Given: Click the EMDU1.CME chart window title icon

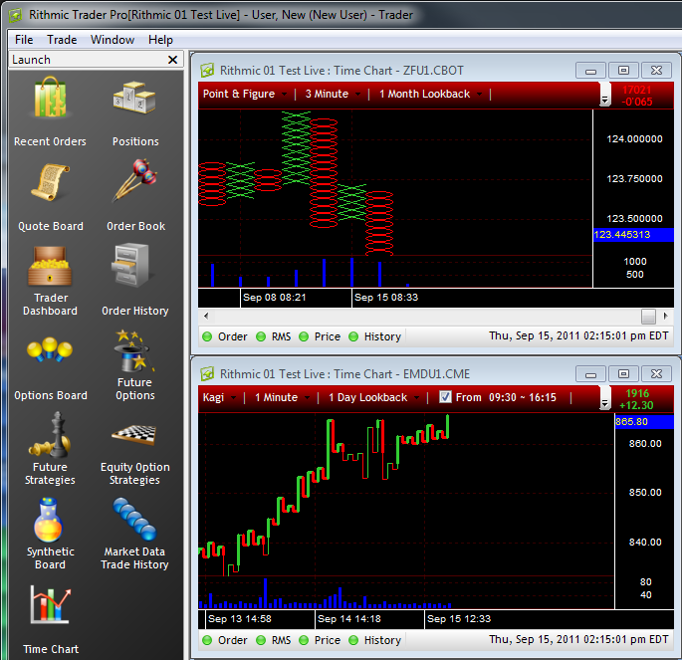Looking at the screenshot, I should click(x=207, y=374).
